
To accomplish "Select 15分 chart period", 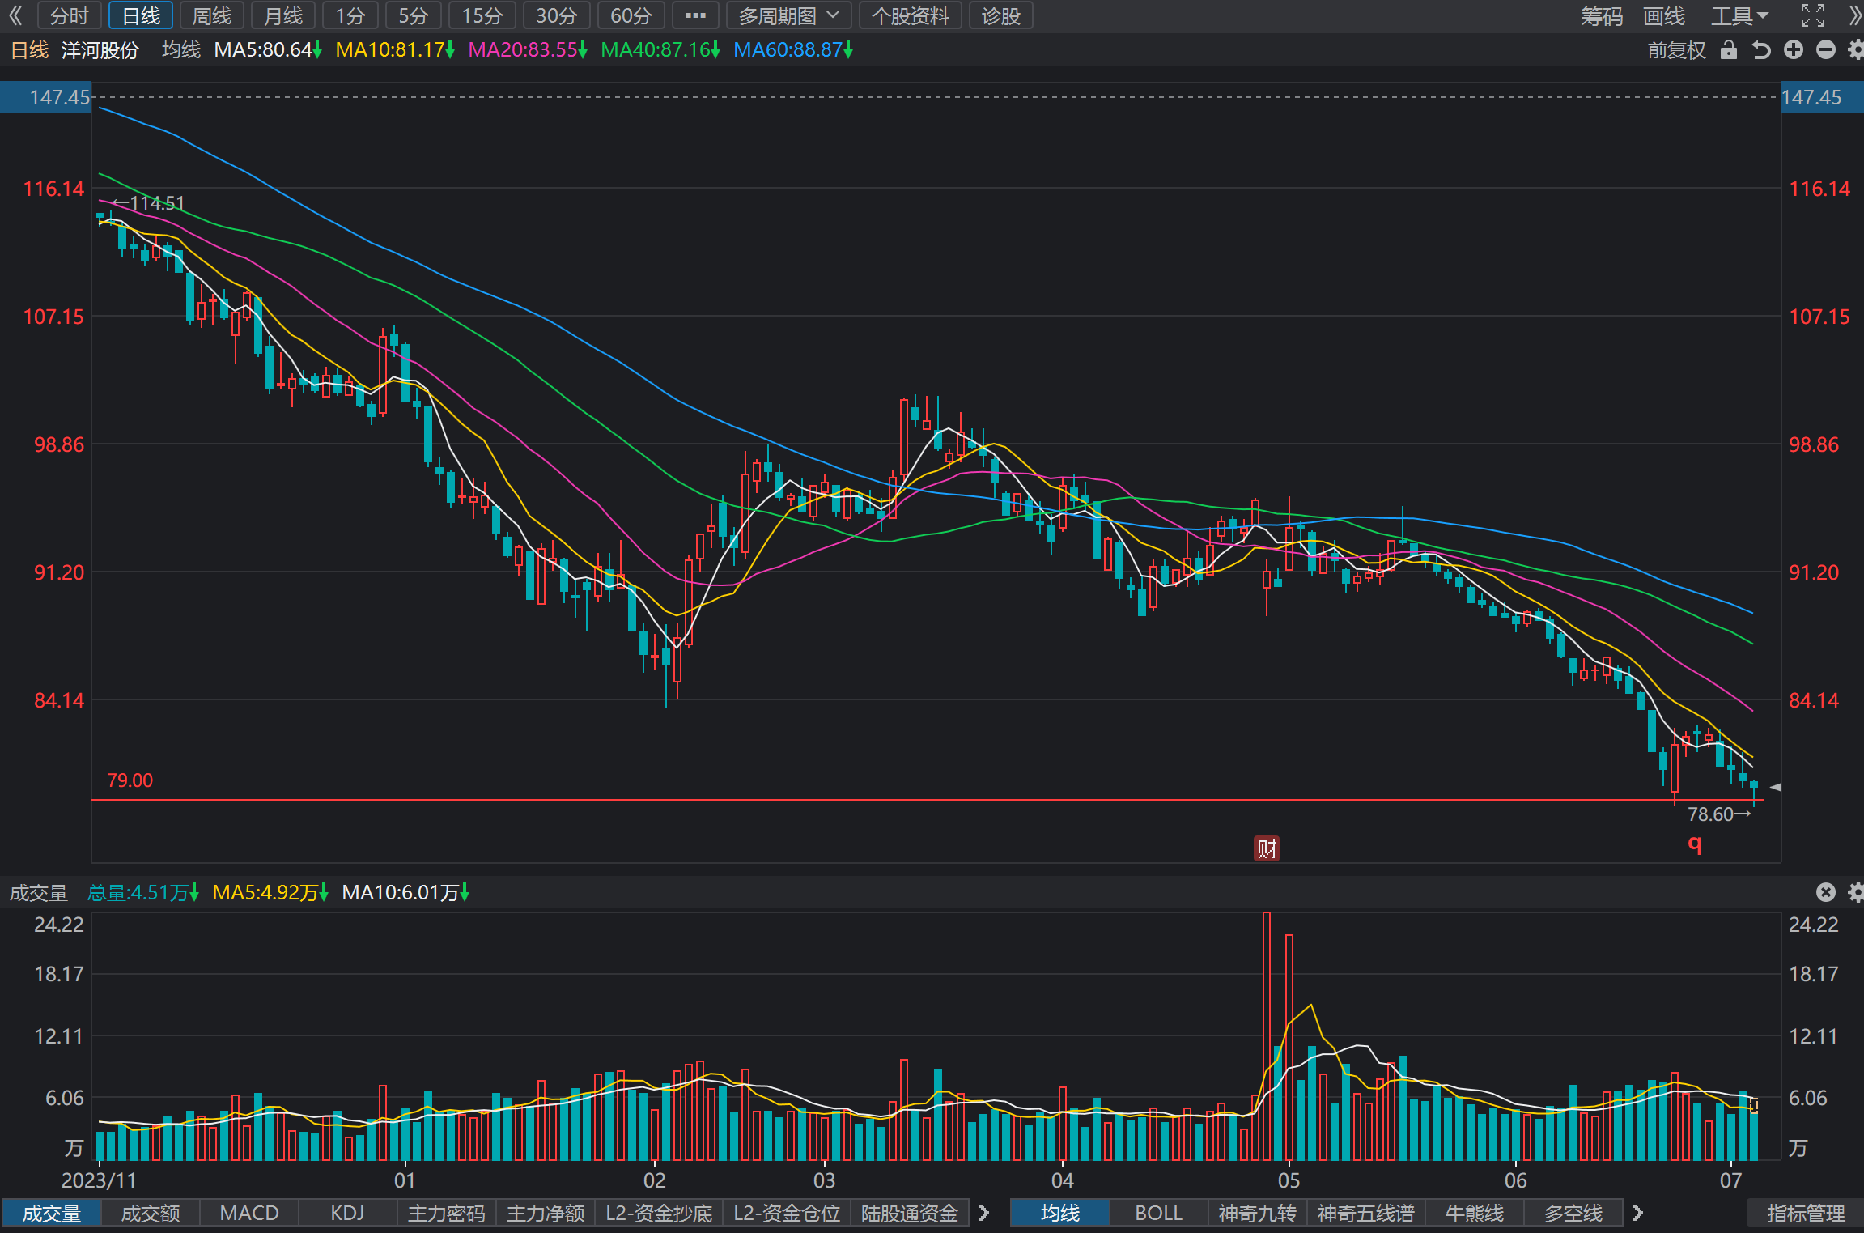I will 482,15.
